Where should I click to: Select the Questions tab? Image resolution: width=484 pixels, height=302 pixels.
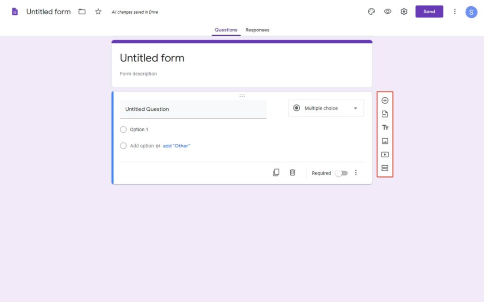(x=225, y=29)
